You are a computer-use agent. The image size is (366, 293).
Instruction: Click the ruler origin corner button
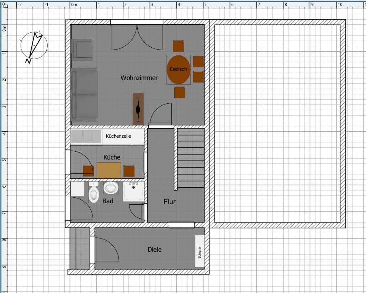5,5
